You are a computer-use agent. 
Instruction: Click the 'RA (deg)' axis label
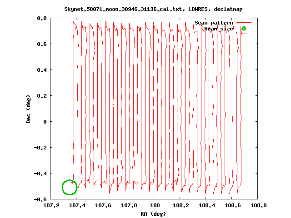click(153, 214)
